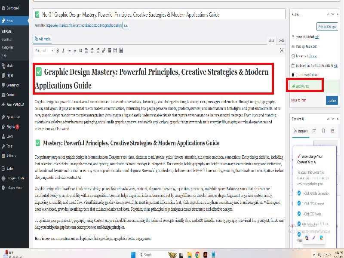
Task: Insert a bulleted list
Action: [x=69, y=51]
